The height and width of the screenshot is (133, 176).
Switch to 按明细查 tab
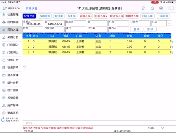tap(45, 16)
